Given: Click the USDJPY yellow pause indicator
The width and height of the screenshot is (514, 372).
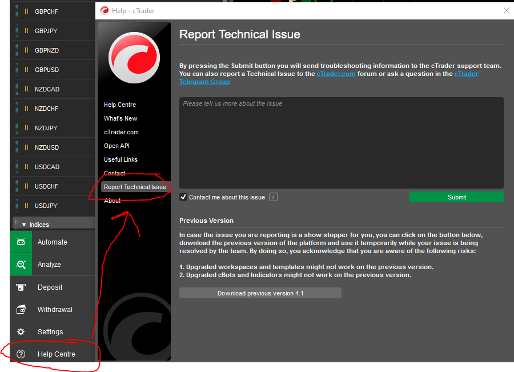Looking at the screenshot, I should (26, 206).
